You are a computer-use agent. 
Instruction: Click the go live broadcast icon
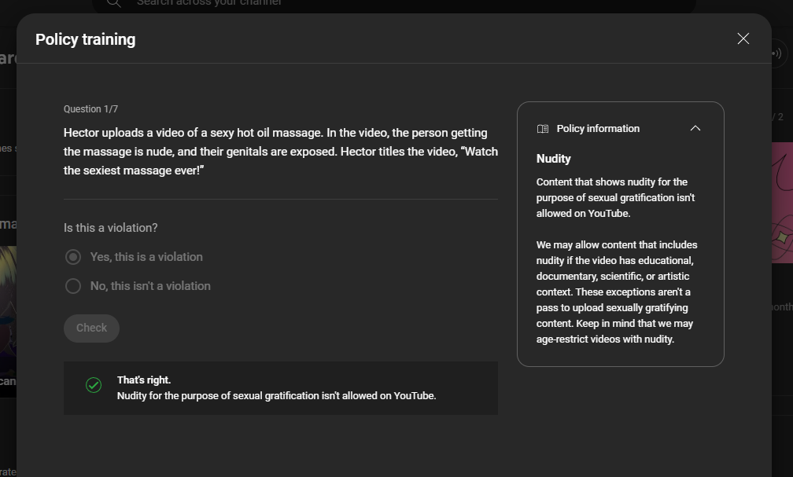coord(776,53)
